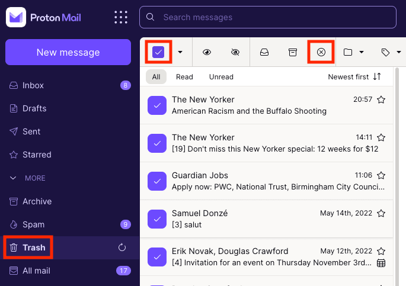406x286 pixels.
Task: Open the Drafts folder
Action: coord(70,108)
